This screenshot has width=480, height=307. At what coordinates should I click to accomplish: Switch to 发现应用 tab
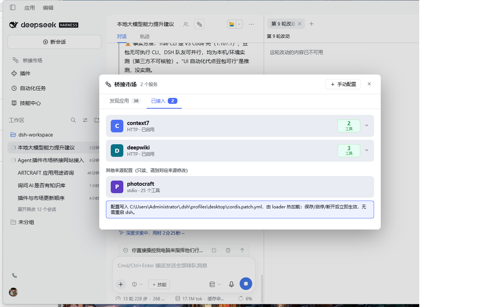point(125,101)
